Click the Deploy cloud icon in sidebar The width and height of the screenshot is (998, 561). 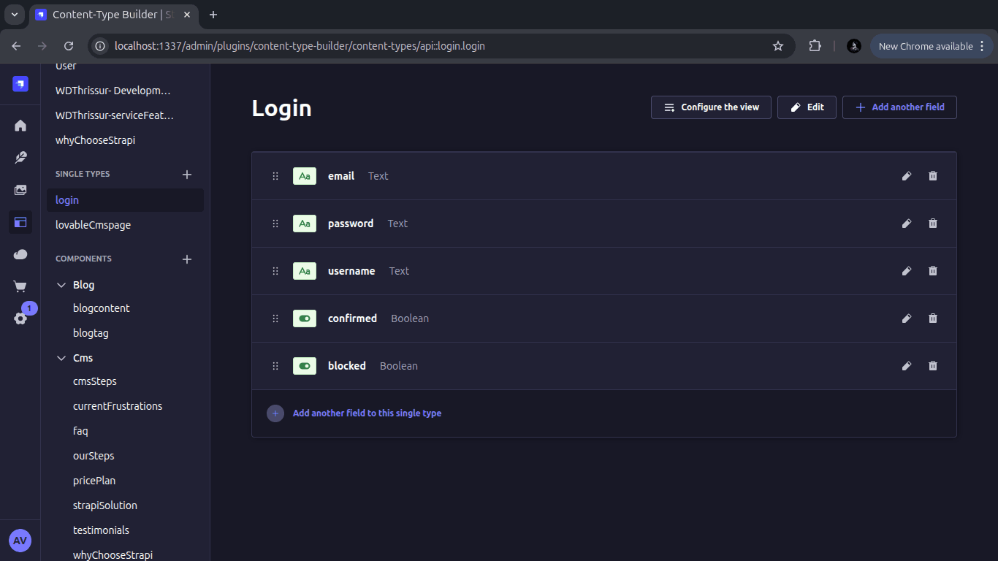pos(20,254)
